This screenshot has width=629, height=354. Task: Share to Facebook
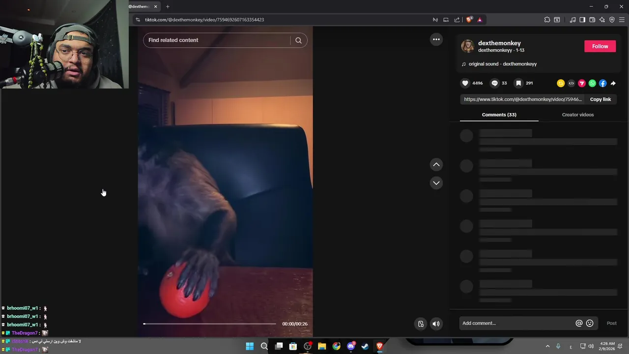coord(602,84)
